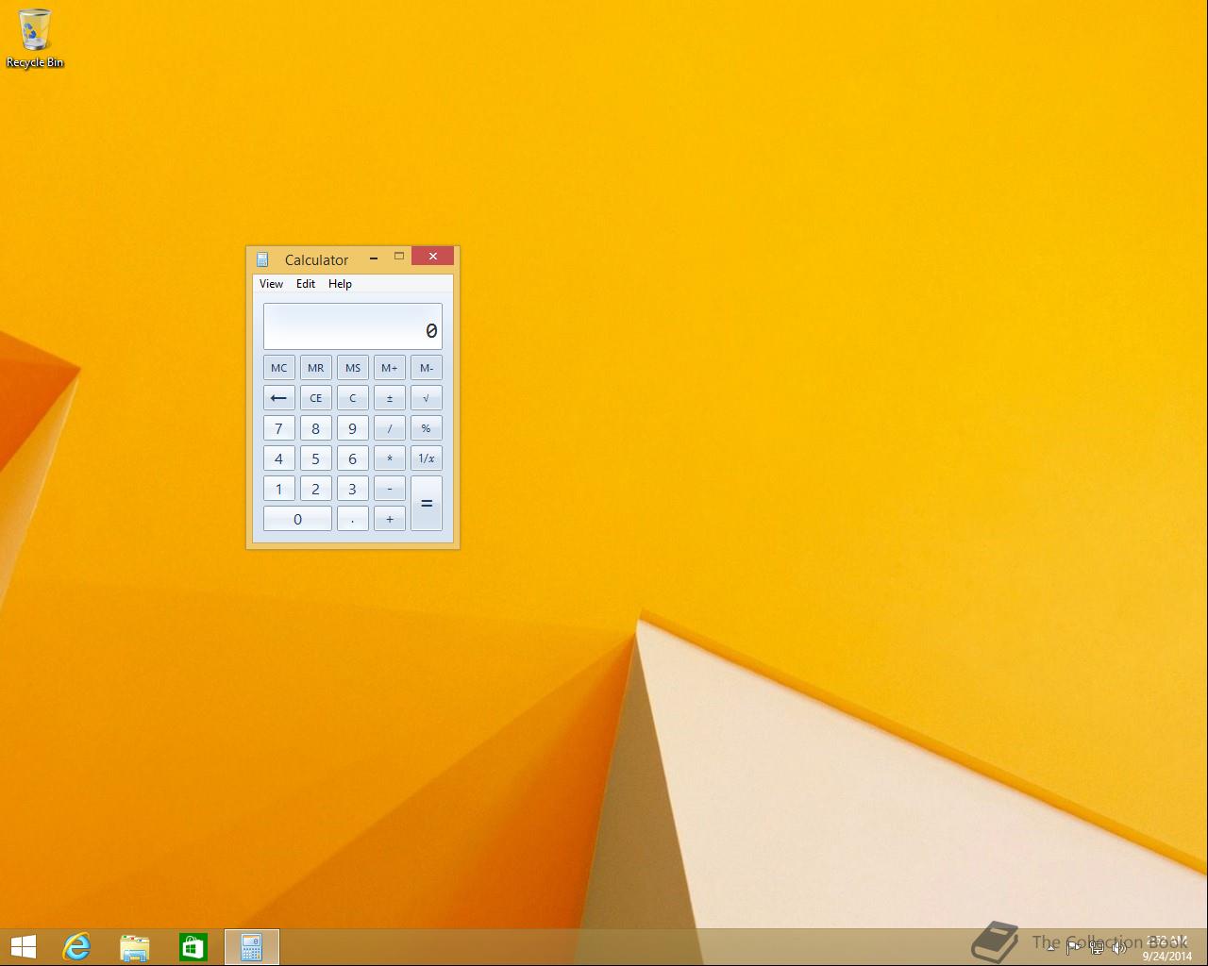Open the Help menu
1208x966 pixels.
(340, 284)
